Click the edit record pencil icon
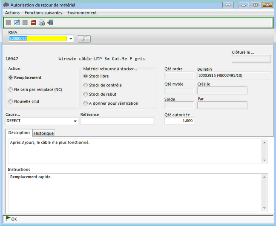 17,23
